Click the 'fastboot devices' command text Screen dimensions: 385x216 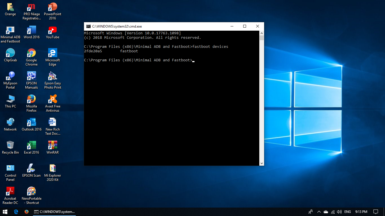pyautogui.click(x=210, y=47)
